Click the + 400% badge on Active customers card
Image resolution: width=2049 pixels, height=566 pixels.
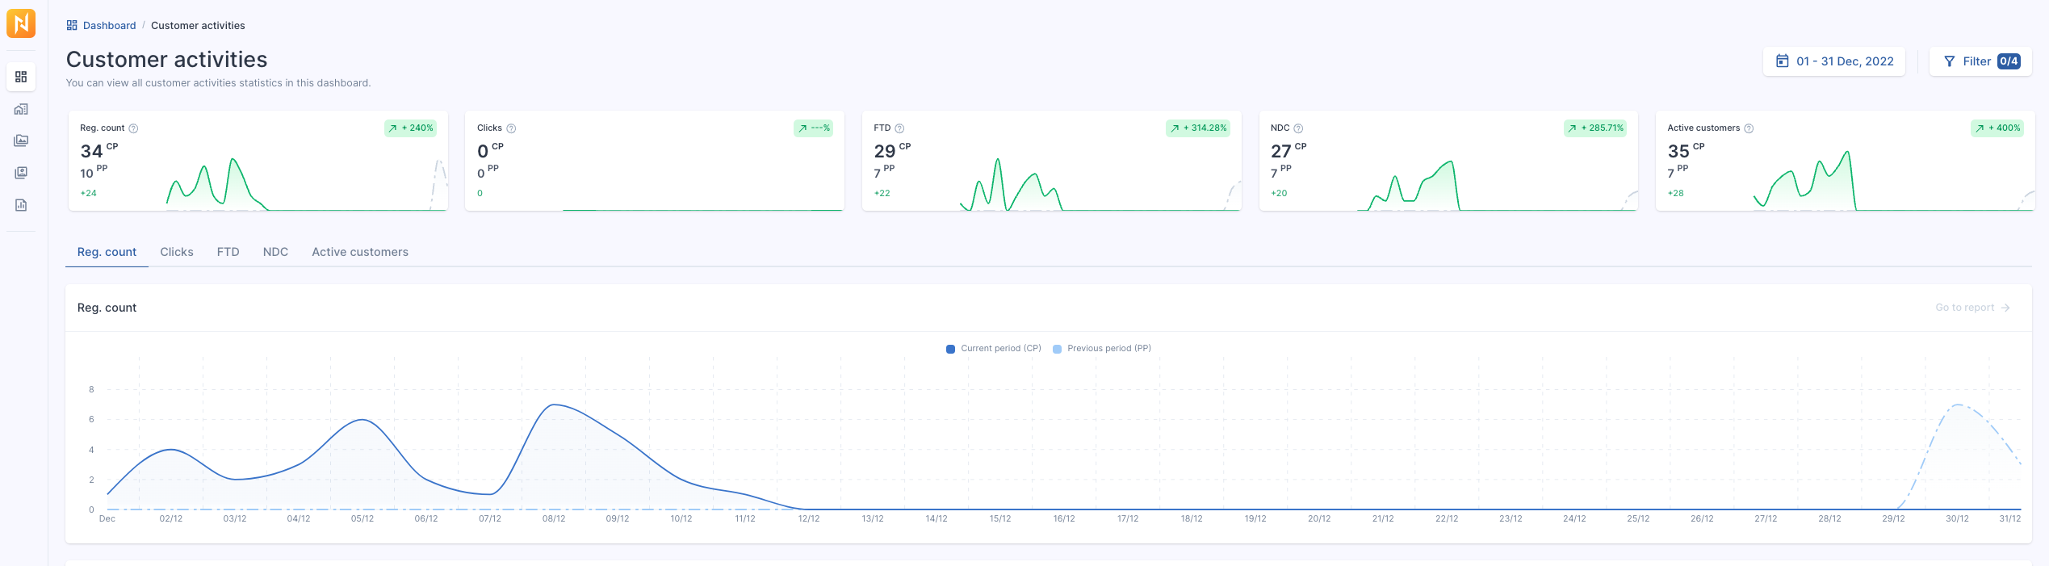pos(1997,128)
